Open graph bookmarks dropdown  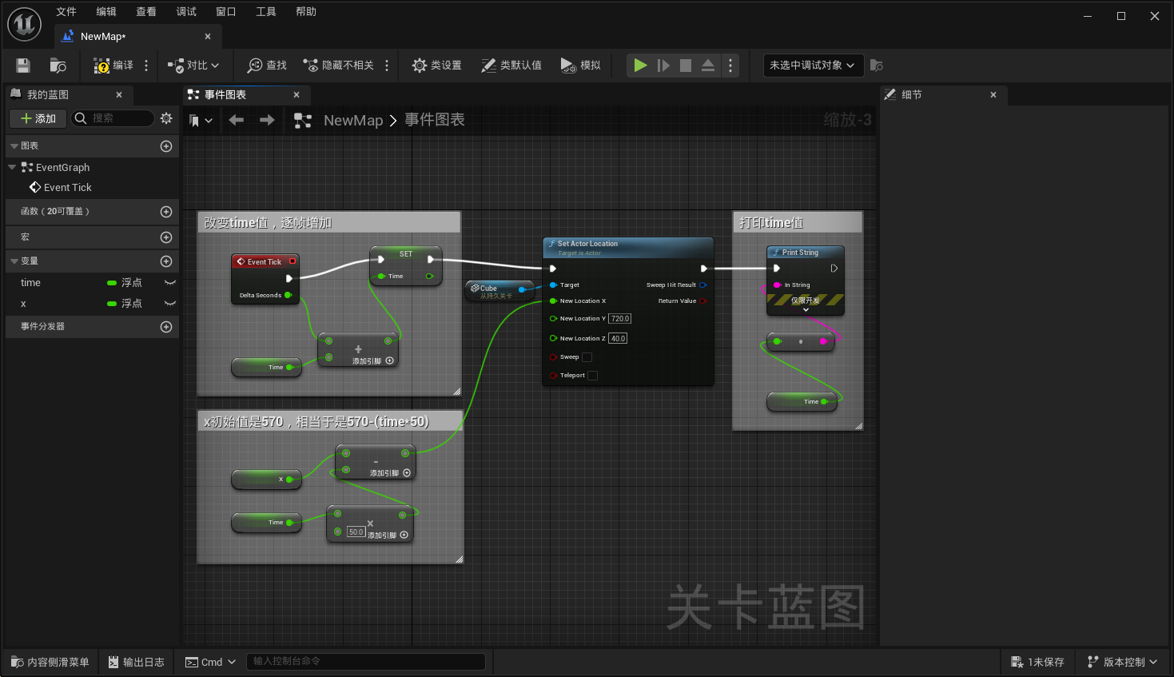201,121
